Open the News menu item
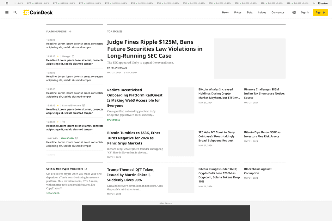332x221 pixels. click(225, 13)
